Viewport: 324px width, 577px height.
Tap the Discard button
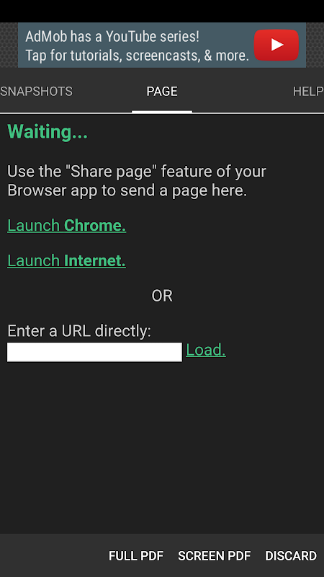coord(291,555)
